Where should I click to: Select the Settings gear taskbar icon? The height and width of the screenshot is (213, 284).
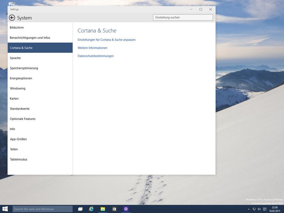126,209
